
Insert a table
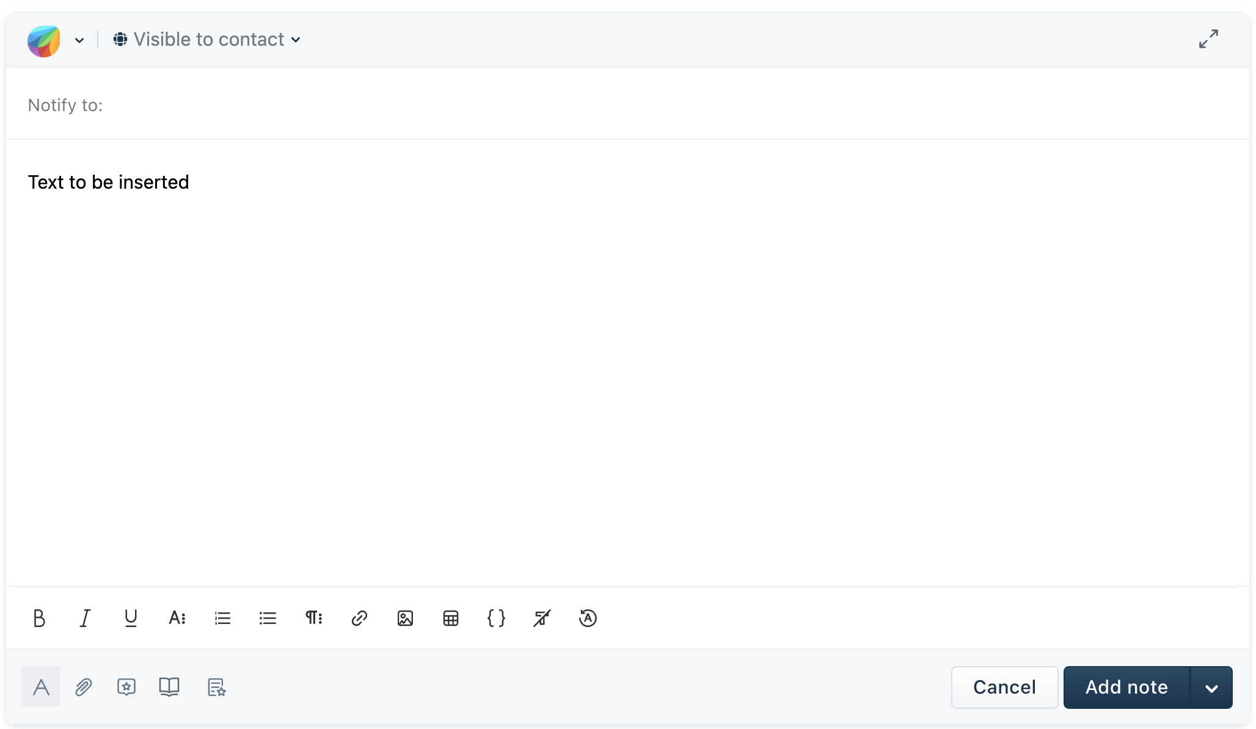pos(450,618)
